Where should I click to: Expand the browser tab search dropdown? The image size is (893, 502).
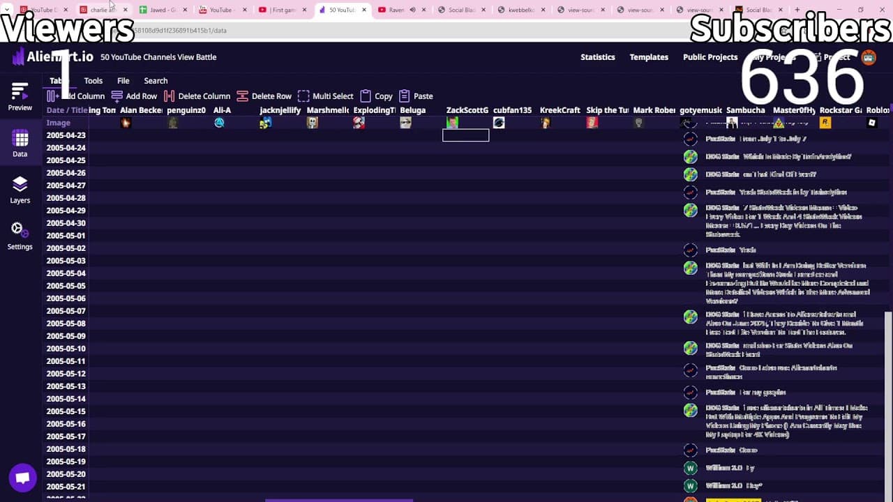7,10
